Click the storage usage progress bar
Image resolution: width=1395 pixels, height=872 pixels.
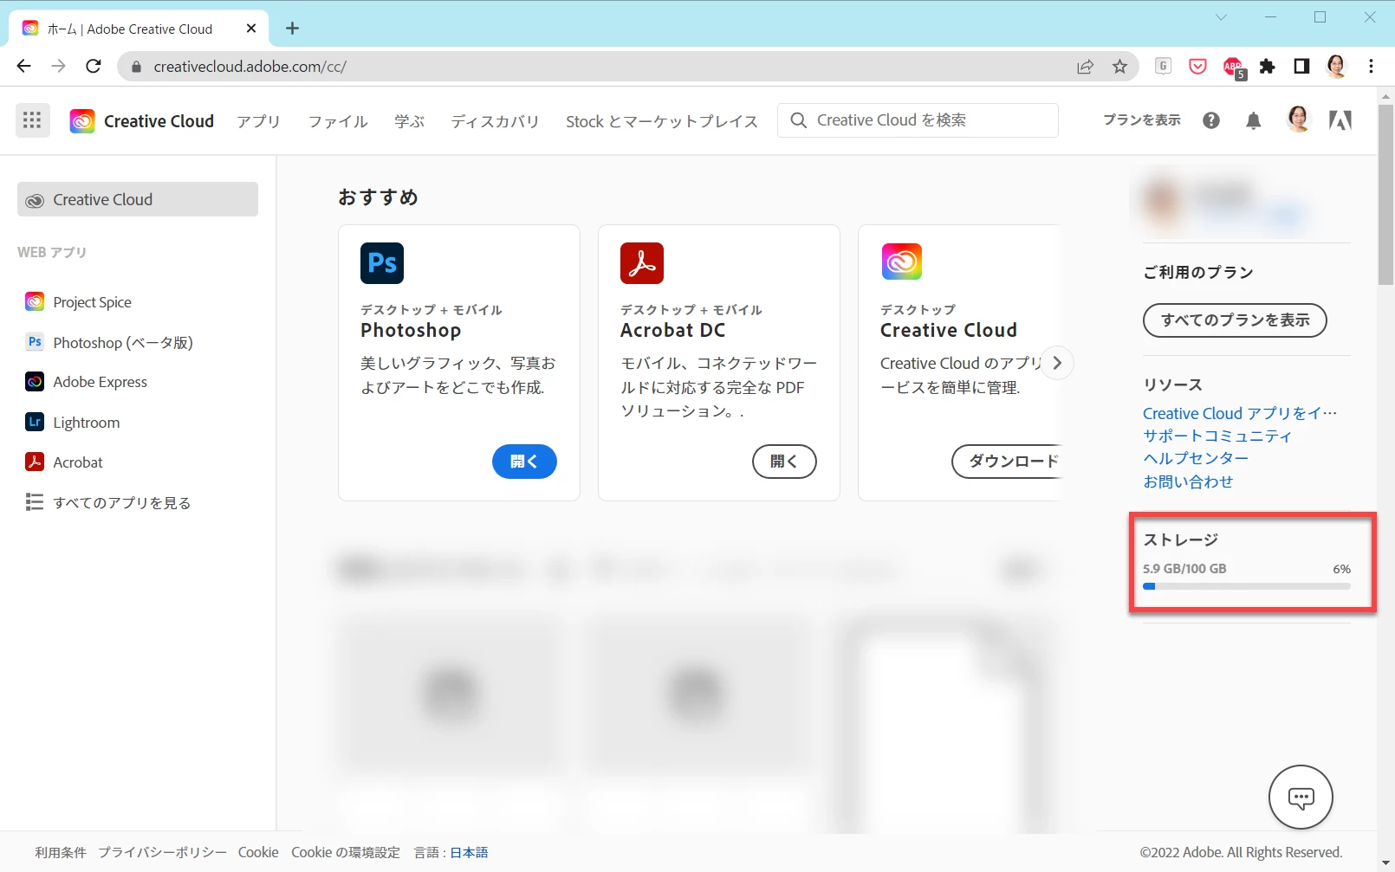click(1247, 586)
